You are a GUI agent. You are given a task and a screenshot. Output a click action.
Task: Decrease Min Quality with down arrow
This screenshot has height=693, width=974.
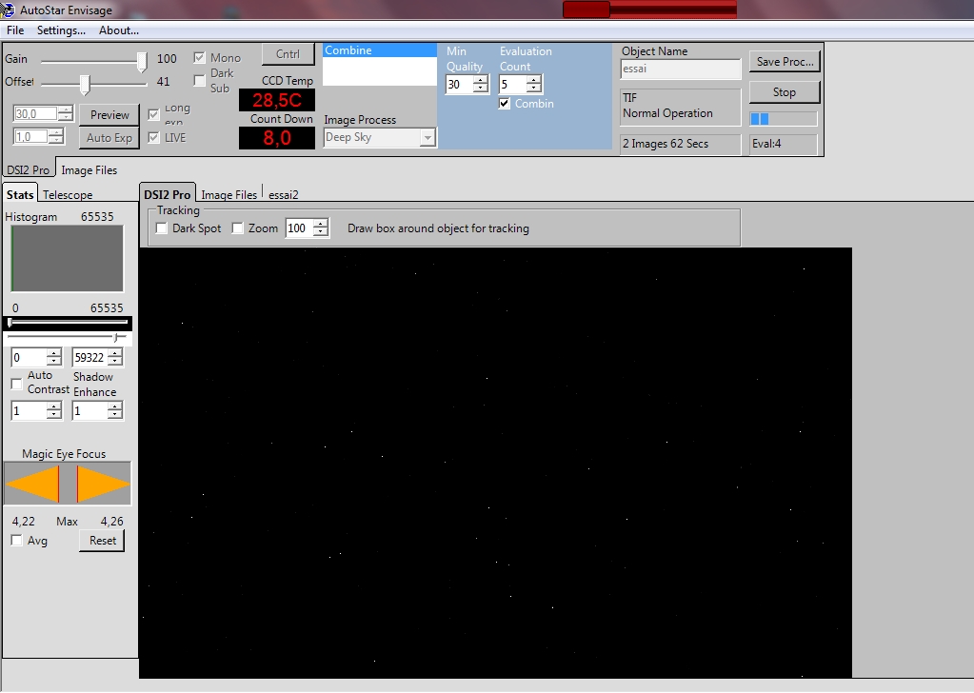coord(481,89)
